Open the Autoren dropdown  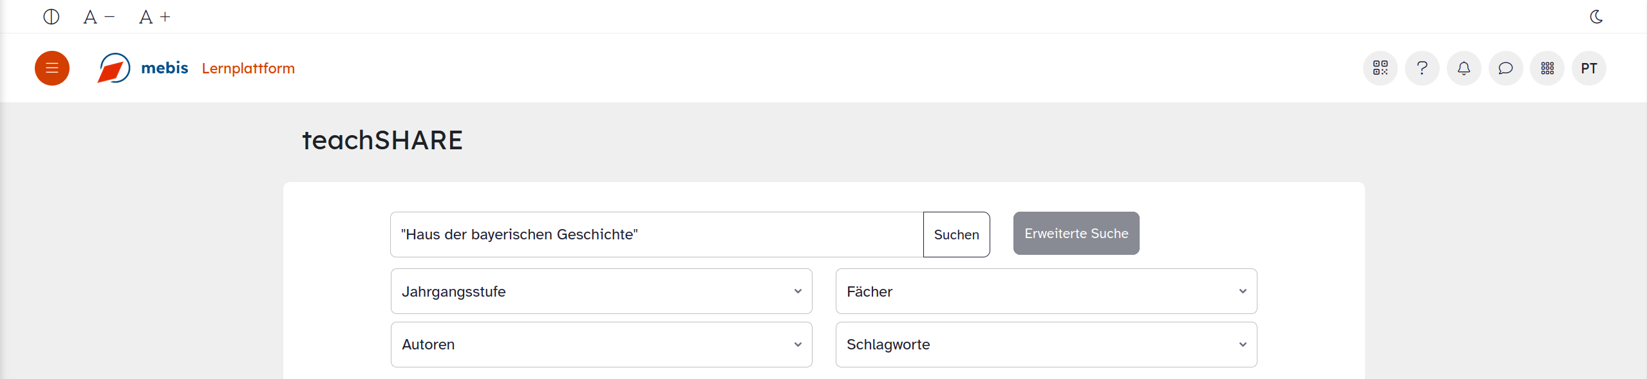click(601, 345)
